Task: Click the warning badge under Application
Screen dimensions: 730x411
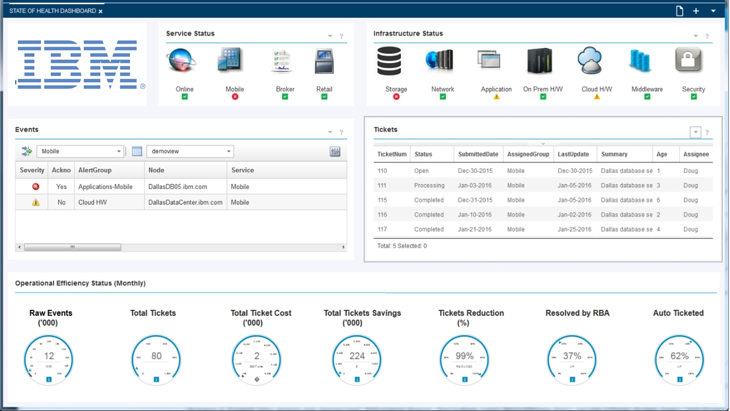Action: point(495,97)
